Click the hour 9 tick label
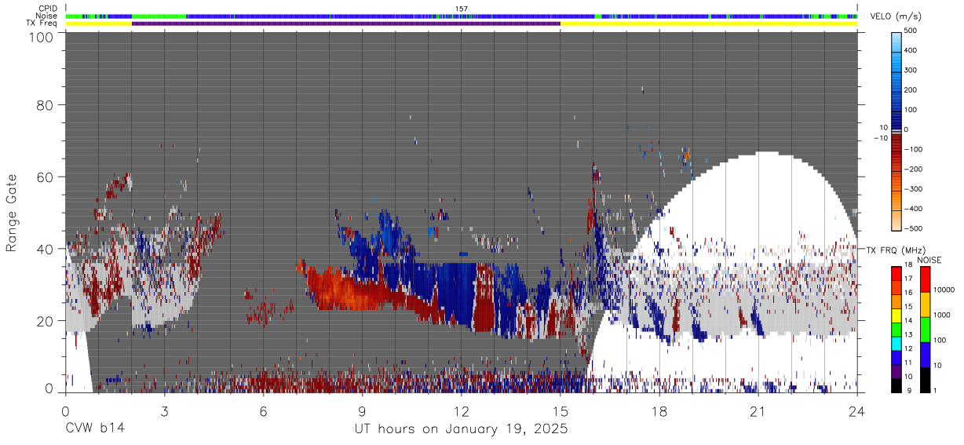Image resolution: width=964 pixels, height=445 pixels. 362,410
